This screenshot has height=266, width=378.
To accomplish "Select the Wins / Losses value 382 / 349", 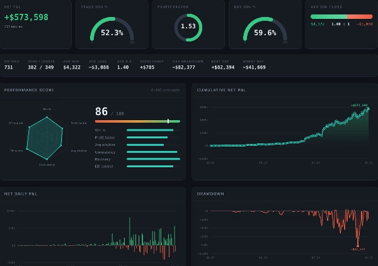I will coord(41,67).
